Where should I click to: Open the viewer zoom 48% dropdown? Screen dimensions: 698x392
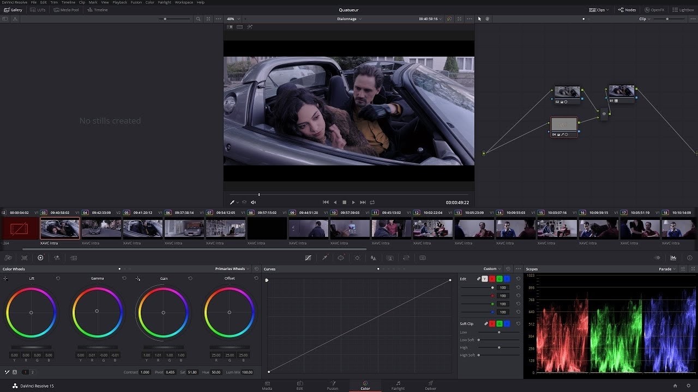234,19
